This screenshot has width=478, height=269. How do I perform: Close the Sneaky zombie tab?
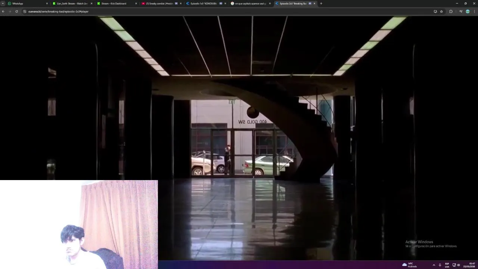coord(181,3)
